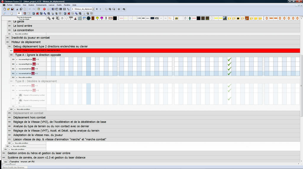Go to next frame arrow
The width and height of the screenshot is (303, 169).
coord(101,9)
